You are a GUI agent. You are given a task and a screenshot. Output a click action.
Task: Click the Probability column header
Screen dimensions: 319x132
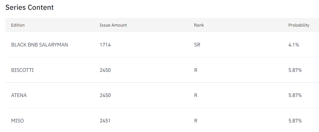tap(299, 25)
